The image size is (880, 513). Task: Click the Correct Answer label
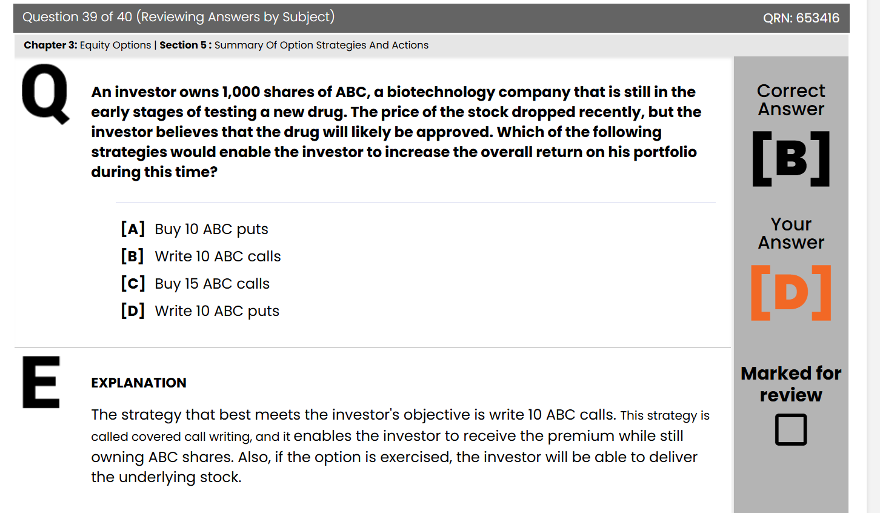[790, 99]
